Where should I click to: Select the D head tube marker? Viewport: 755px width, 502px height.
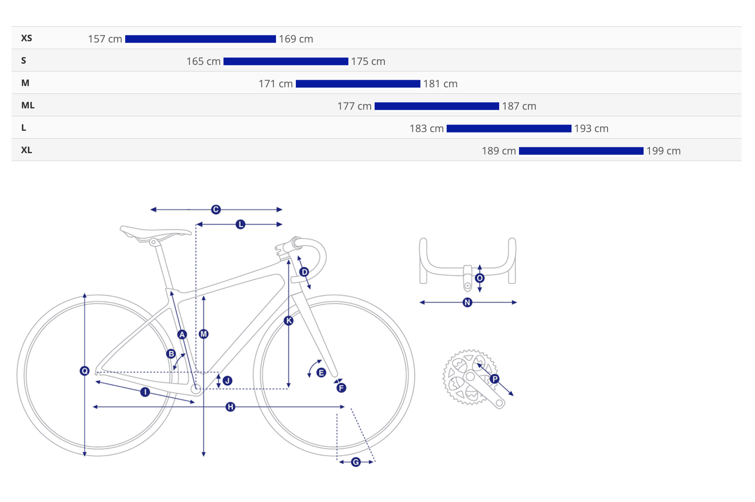[304, 272]
